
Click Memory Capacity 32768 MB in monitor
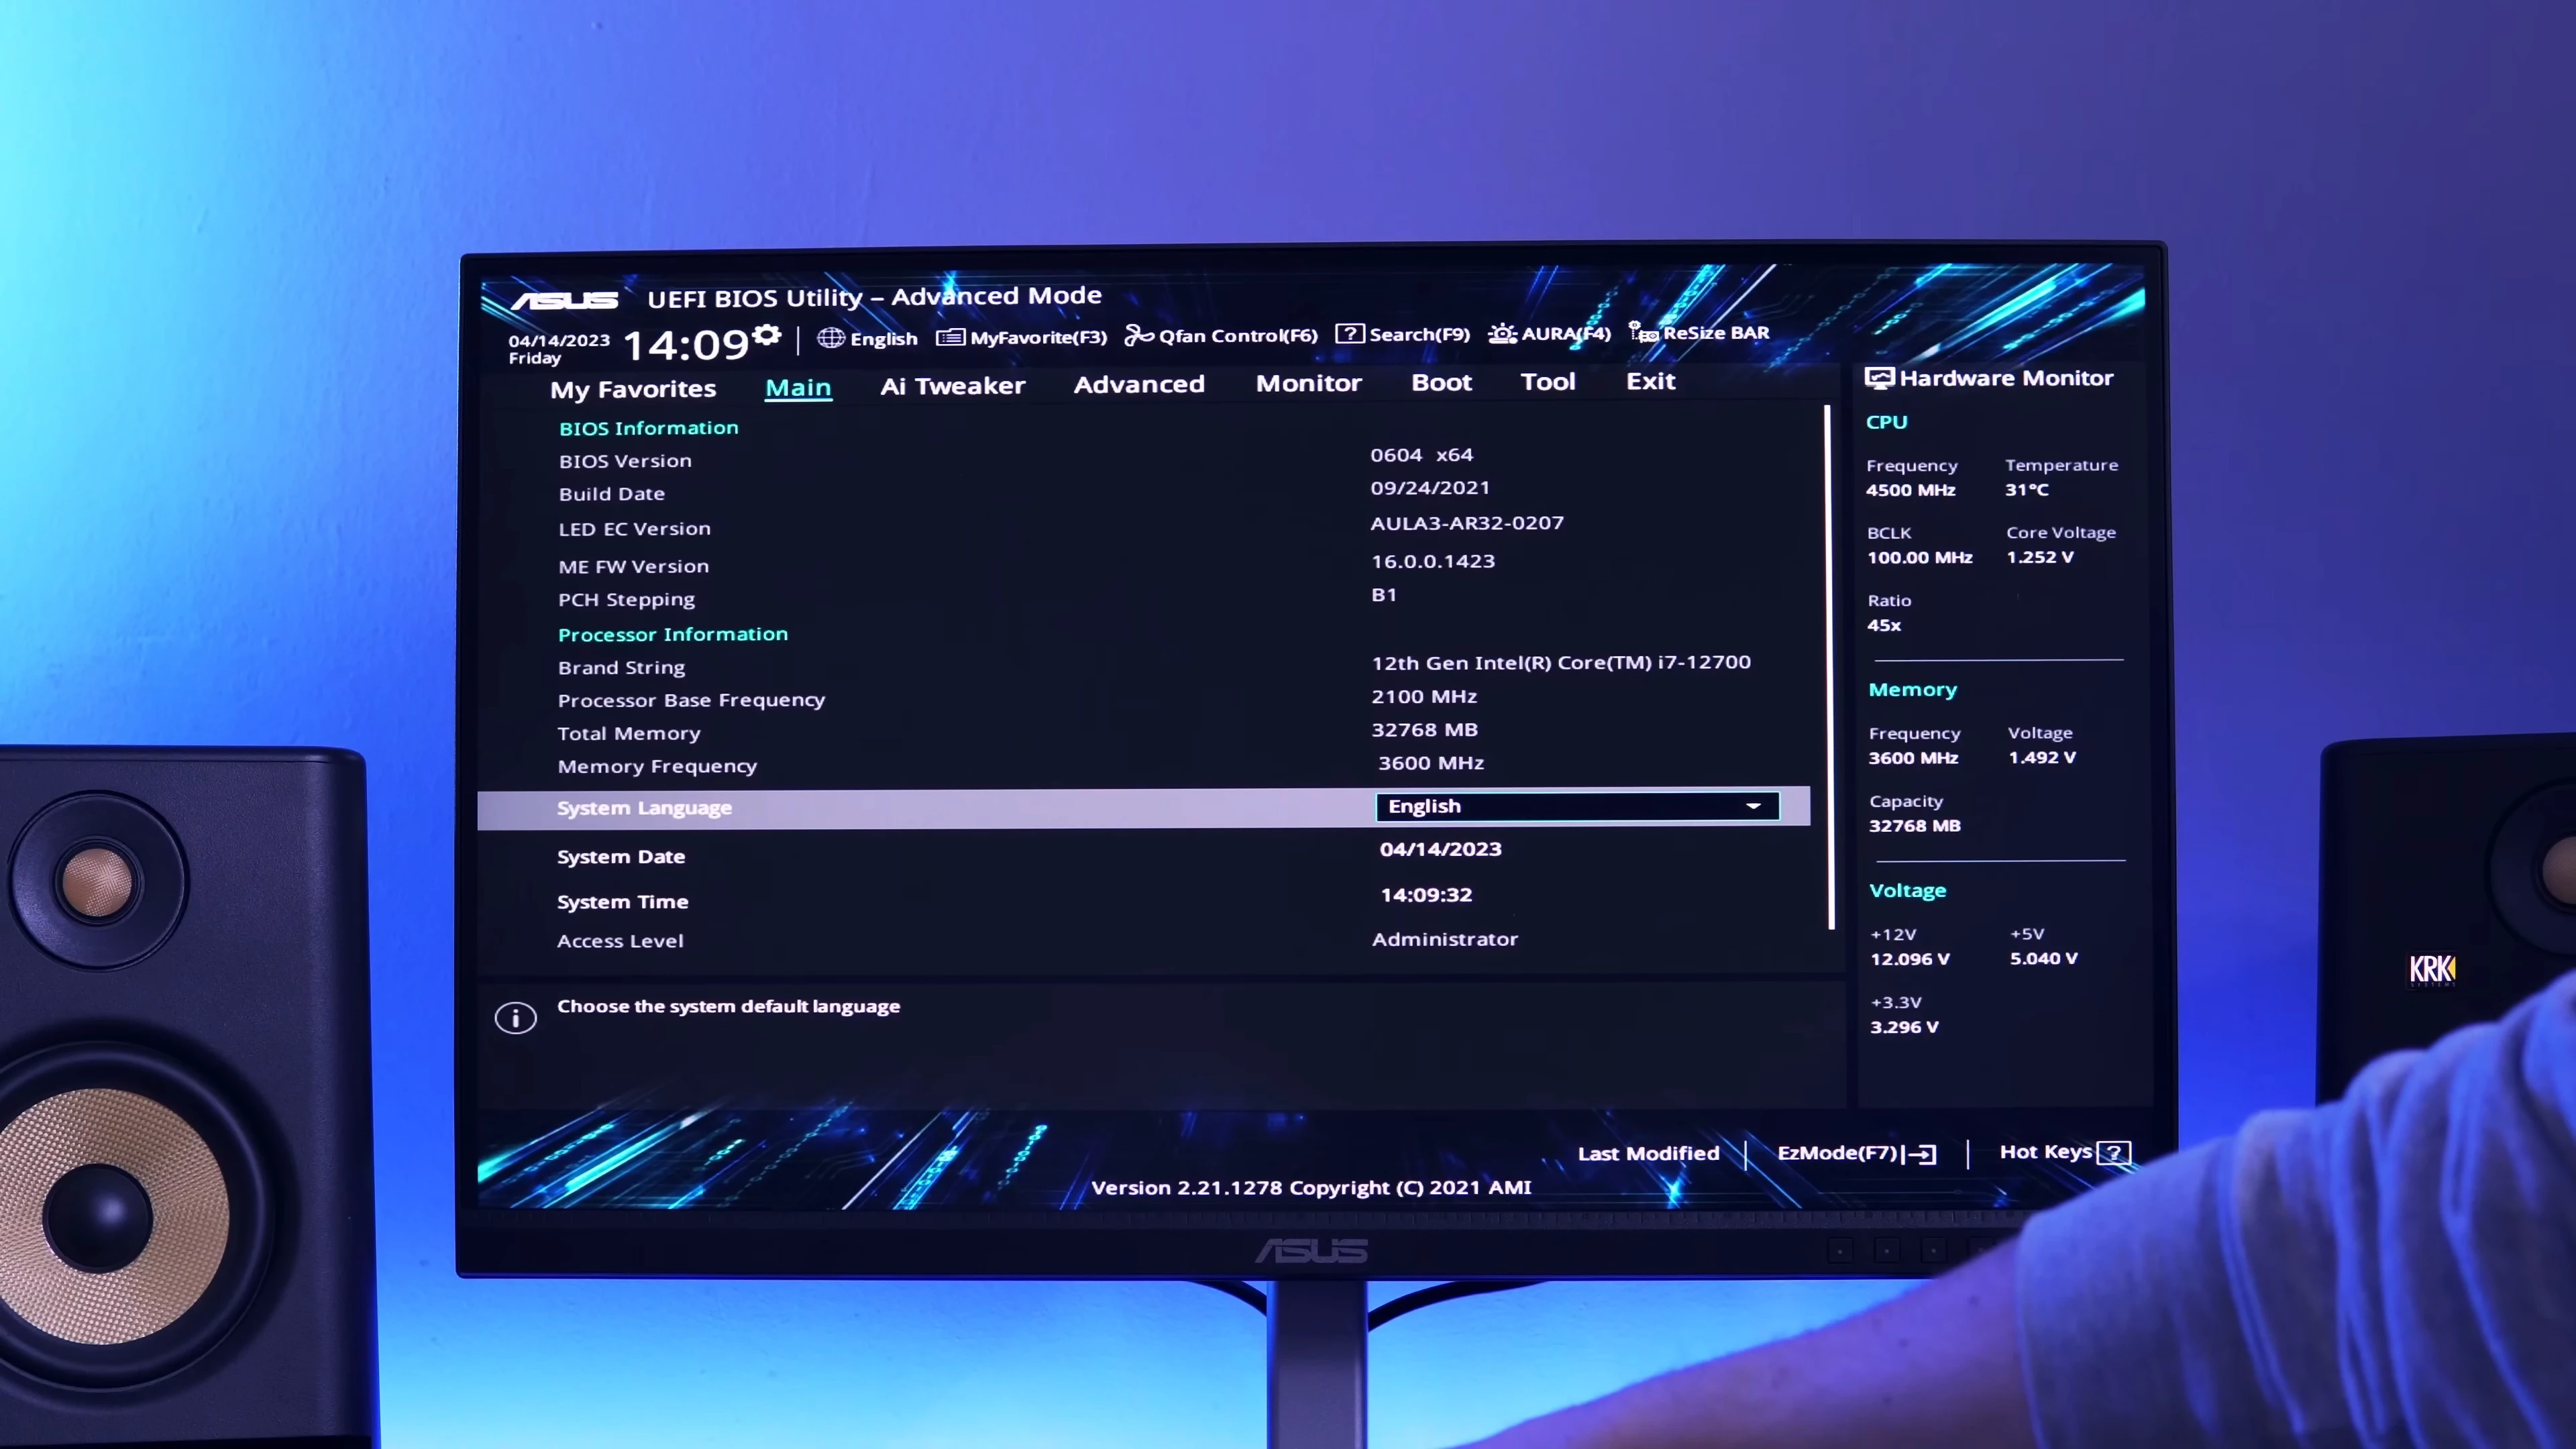coord(1915,826)
